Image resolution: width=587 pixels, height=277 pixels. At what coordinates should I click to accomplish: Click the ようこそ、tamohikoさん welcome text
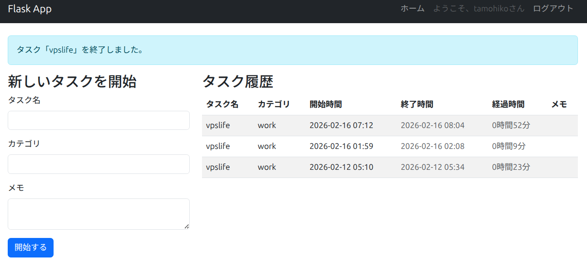pos(478,9)
